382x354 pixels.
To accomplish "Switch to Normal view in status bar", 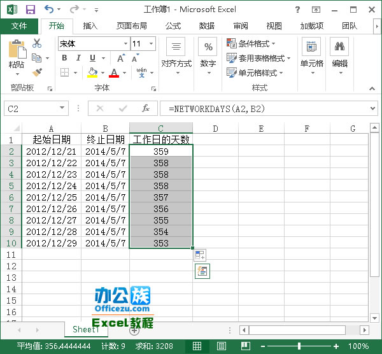I will pos(197,346).
